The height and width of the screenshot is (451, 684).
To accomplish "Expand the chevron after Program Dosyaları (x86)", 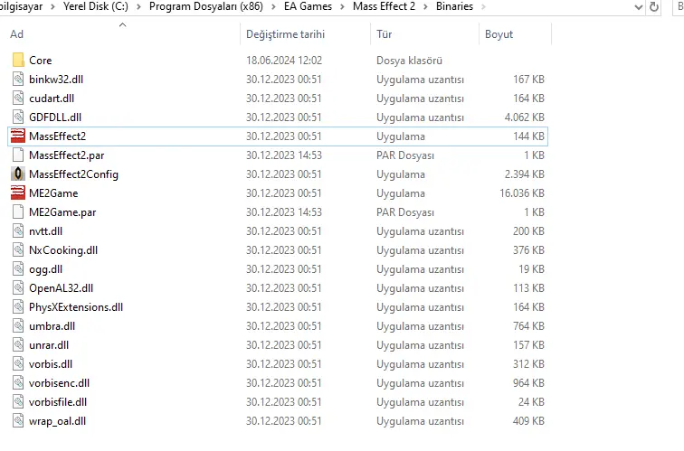I will (x=273, y=7).
